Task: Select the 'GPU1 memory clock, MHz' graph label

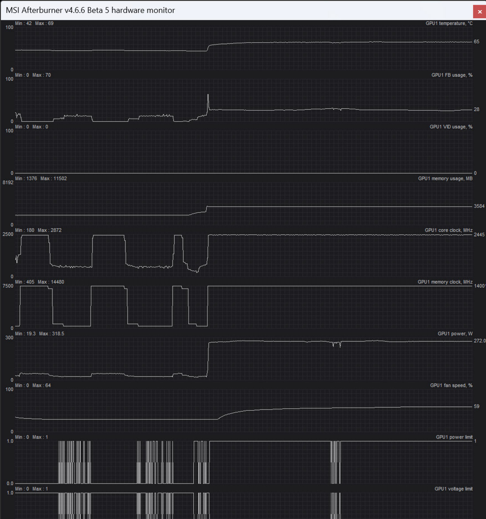Action: (x=445, y=282)
